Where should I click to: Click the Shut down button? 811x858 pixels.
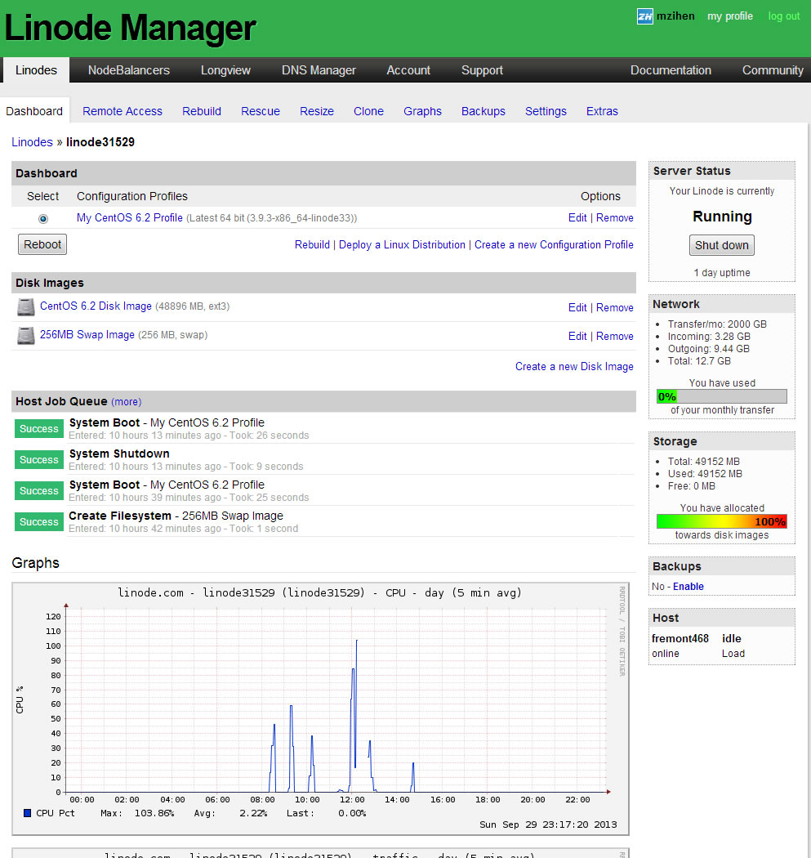722,245
